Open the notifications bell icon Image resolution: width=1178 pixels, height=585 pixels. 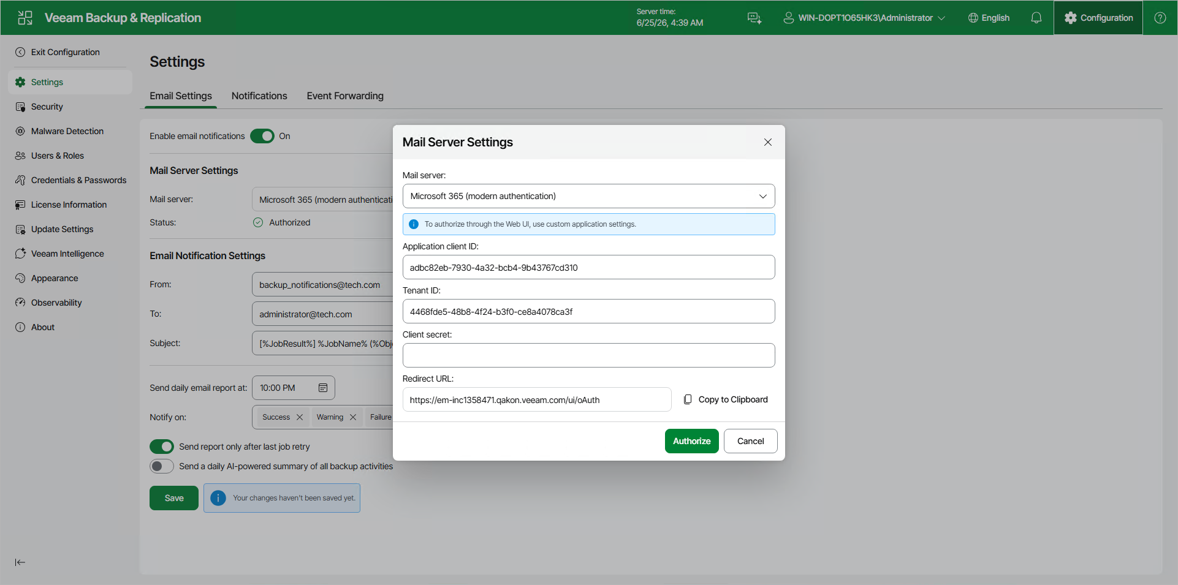[x=1036, y=18]
